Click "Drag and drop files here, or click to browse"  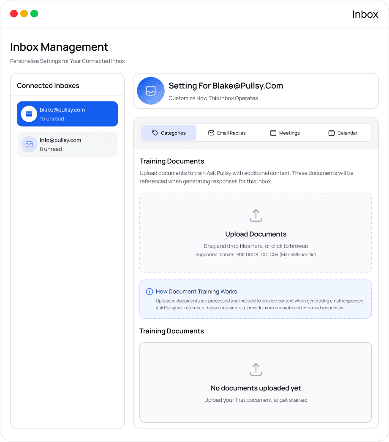point(256,246)
